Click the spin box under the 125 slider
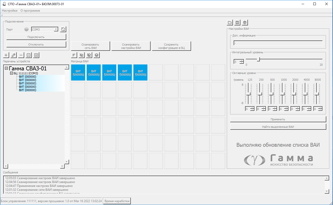The height and width of the screenshot is (205, 333). click(250, 109)
